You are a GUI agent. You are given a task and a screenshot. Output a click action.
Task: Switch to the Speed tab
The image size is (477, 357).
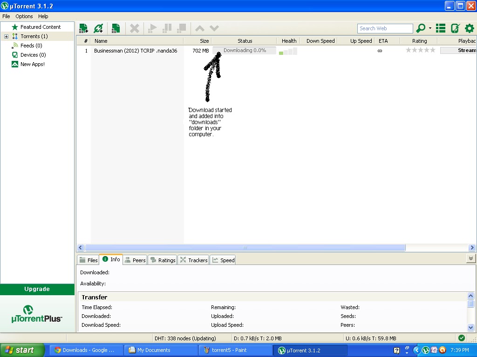click(x=223, y=260)
